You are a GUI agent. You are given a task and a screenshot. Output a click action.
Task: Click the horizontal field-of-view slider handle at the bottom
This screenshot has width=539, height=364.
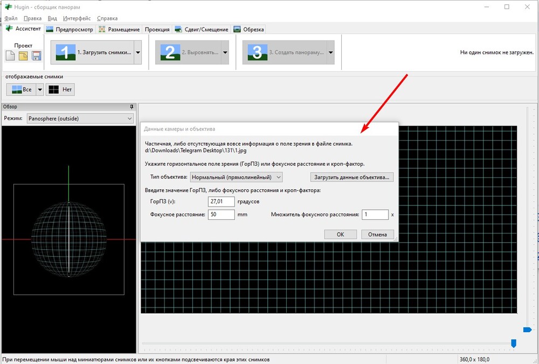pos(514,343)
